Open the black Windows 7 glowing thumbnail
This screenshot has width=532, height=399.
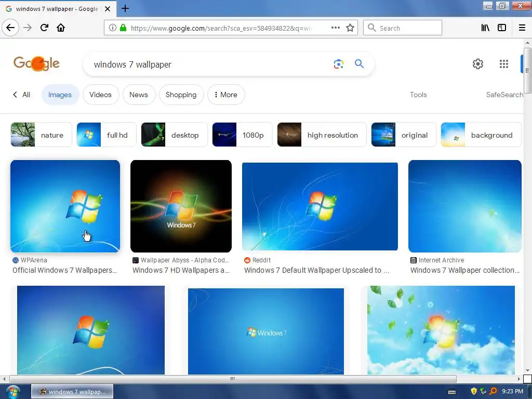[x=181, y=206]
